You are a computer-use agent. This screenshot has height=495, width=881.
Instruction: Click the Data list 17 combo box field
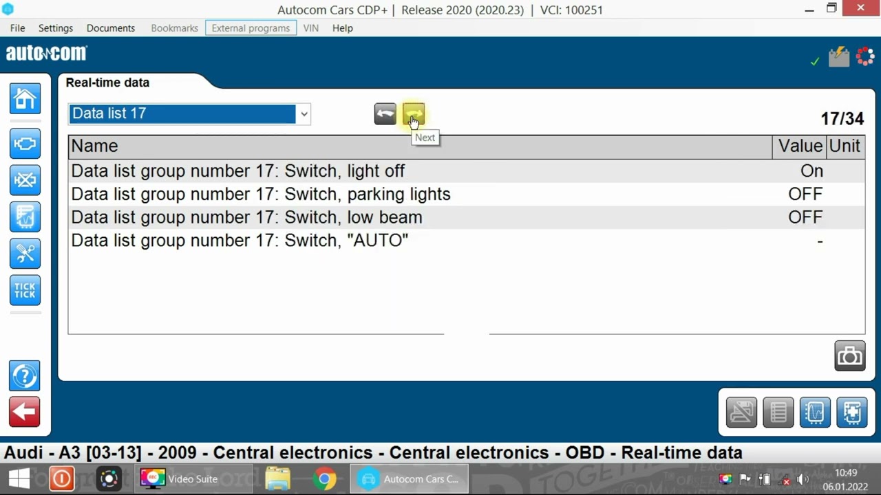point(189,114)
